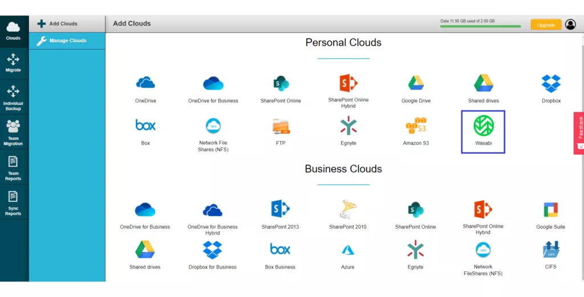584x297 pixels.
Task: Click the Add Clouds page title
Action: coord(132,23)
